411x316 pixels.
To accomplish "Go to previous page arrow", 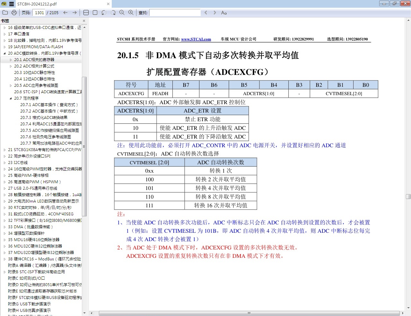I will click(66, 13).
